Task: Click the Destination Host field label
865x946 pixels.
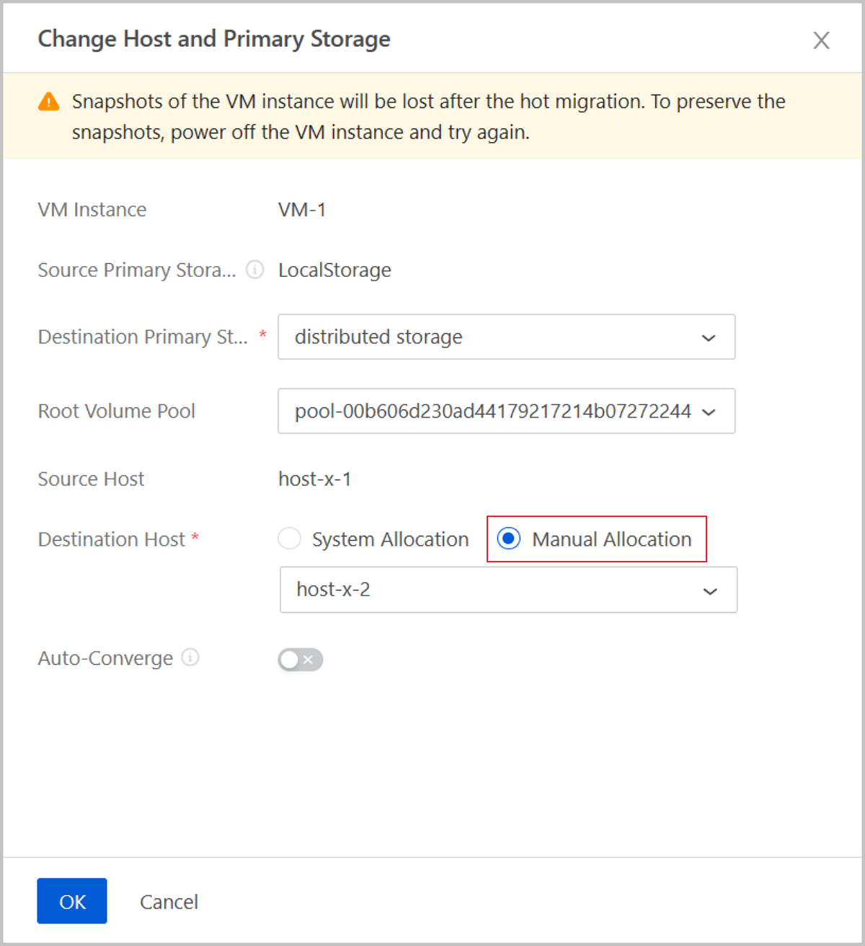Action: click(112, 539)
